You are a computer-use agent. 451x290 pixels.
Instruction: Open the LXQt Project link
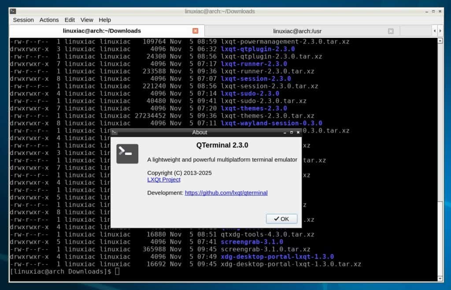tap(164, 180)
